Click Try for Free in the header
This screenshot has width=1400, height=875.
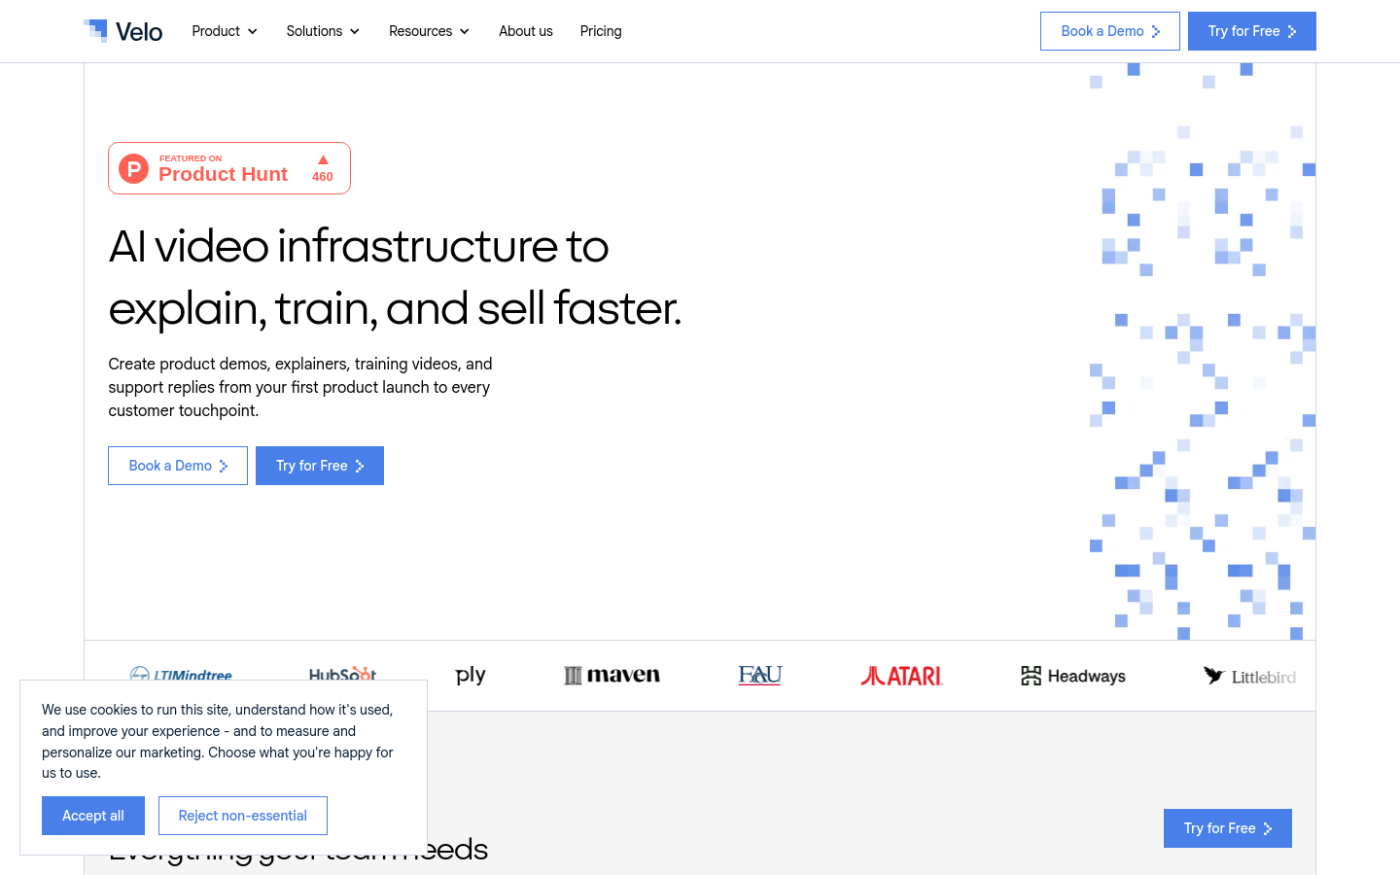(x=1252, y=31)
